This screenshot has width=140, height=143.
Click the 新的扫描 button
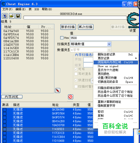coord(68,27)
